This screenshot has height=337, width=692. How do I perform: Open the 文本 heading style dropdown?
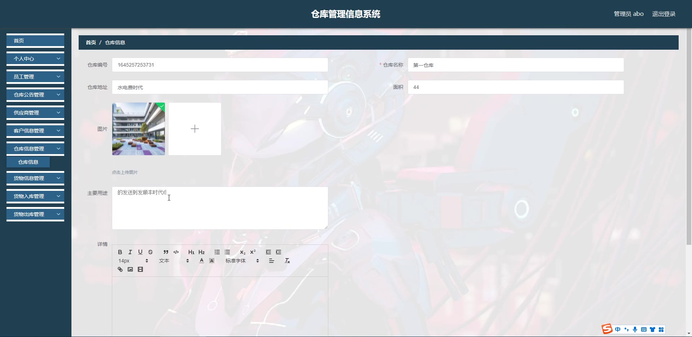174,261
